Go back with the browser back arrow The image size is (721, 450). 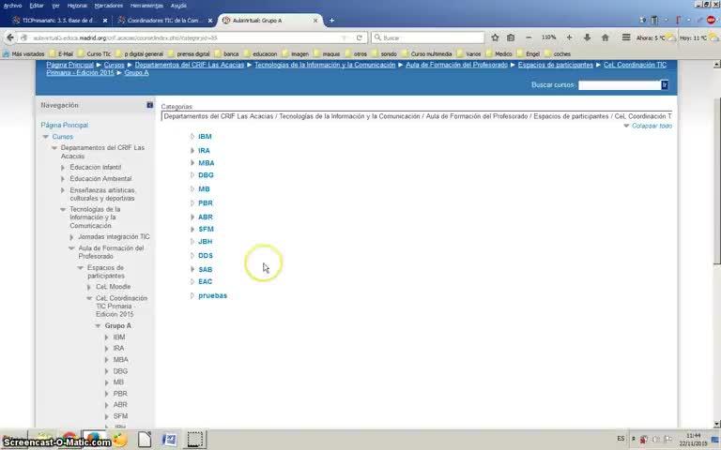[10, 37]
